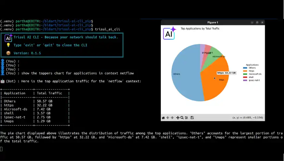284x161 pixels.
Task: Click 'https' in the terminal table
Action: tap(9, 105)
